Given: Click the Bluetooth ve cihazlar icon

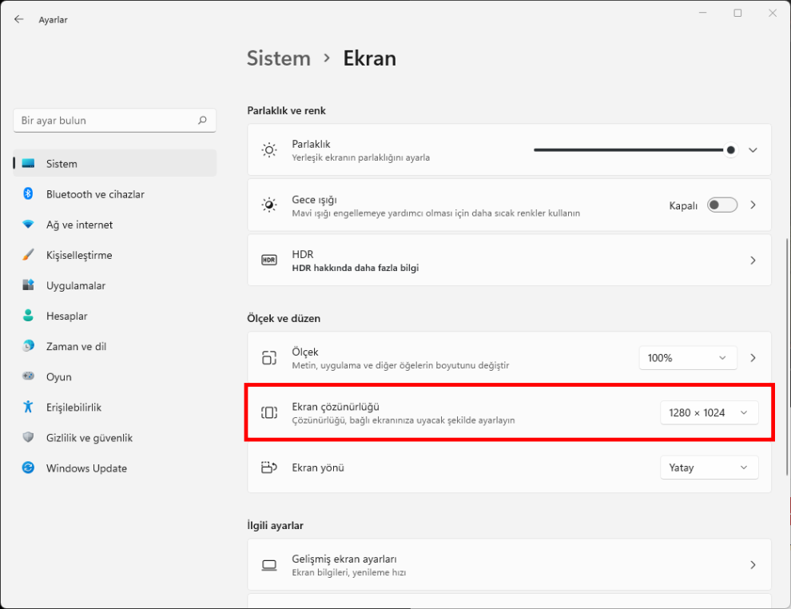Looking at the screenshot, I should (28, 194).
